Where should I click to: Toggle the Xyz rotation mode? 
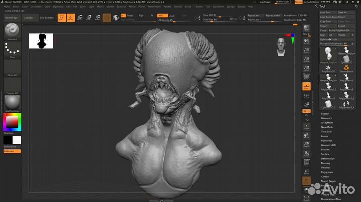(x=306, y=111)
